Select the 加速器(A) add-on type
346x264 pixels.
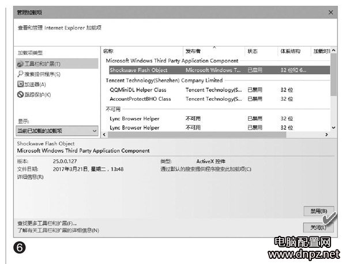(x=32, y=84)
